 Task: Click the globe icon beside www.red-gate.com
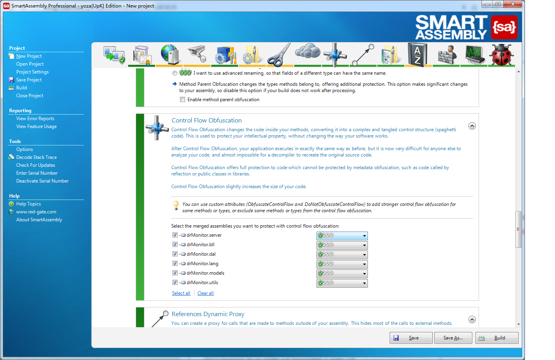click(x=11, y=212)
